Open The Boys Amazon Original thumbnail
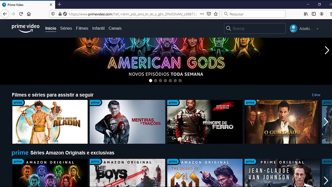The height and width of the screenshot is (187, 332). 127,173
